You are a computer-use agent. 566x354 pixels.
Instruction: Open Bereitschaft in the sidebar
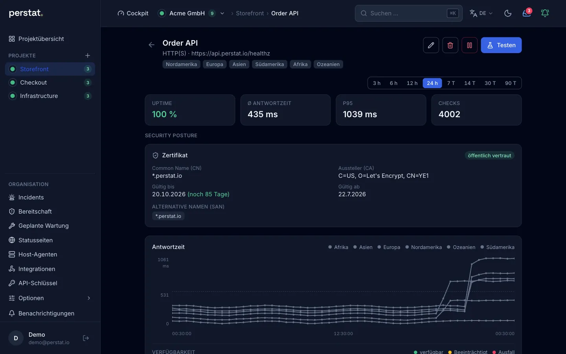coord(50,212)
